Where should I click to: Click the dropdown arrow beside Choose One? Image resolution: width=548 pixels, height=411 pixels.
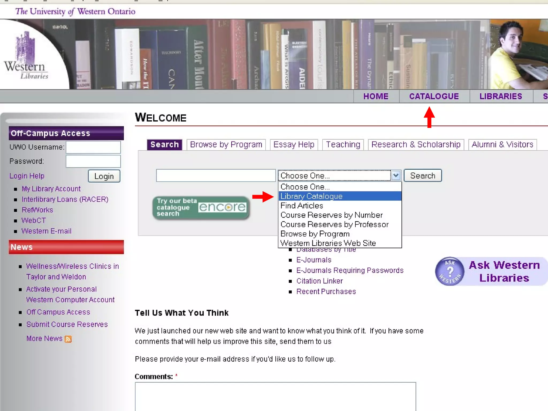pyautogui.click(x=396, y=176)
